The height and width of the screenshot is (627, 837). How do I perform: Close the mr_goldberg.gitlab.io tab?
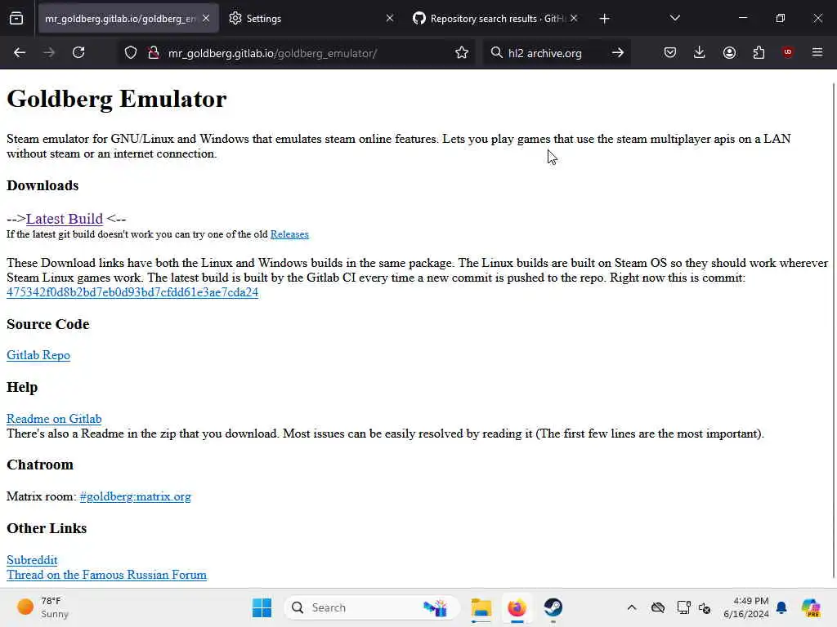coord(206,19)
